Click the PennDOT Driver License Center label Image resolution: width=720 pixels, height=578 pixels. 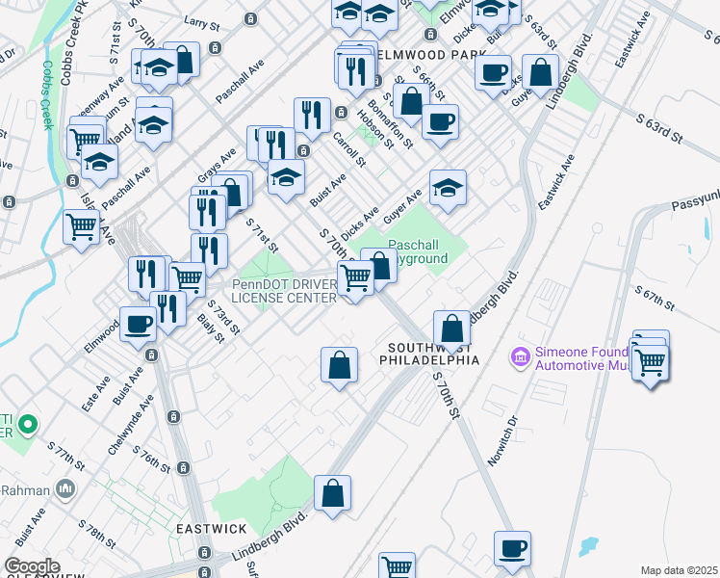tap(284, 291)
